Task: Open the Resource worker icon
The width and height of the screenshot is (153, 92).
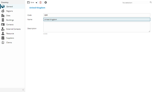Action: pyautogui.click(x=3, y=33)
